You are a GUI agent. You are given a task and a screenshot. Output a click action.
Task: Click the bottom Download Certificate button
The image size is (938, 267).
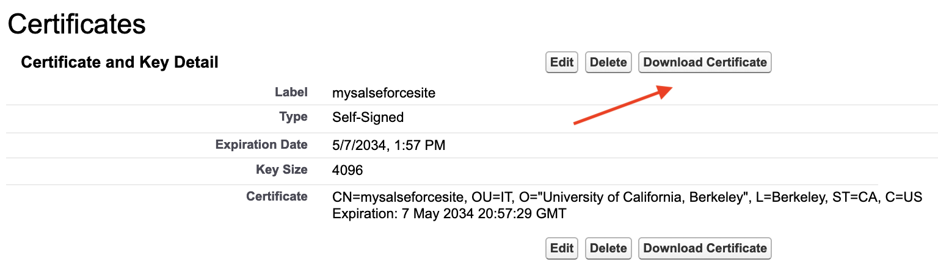(x=705, y=248)
